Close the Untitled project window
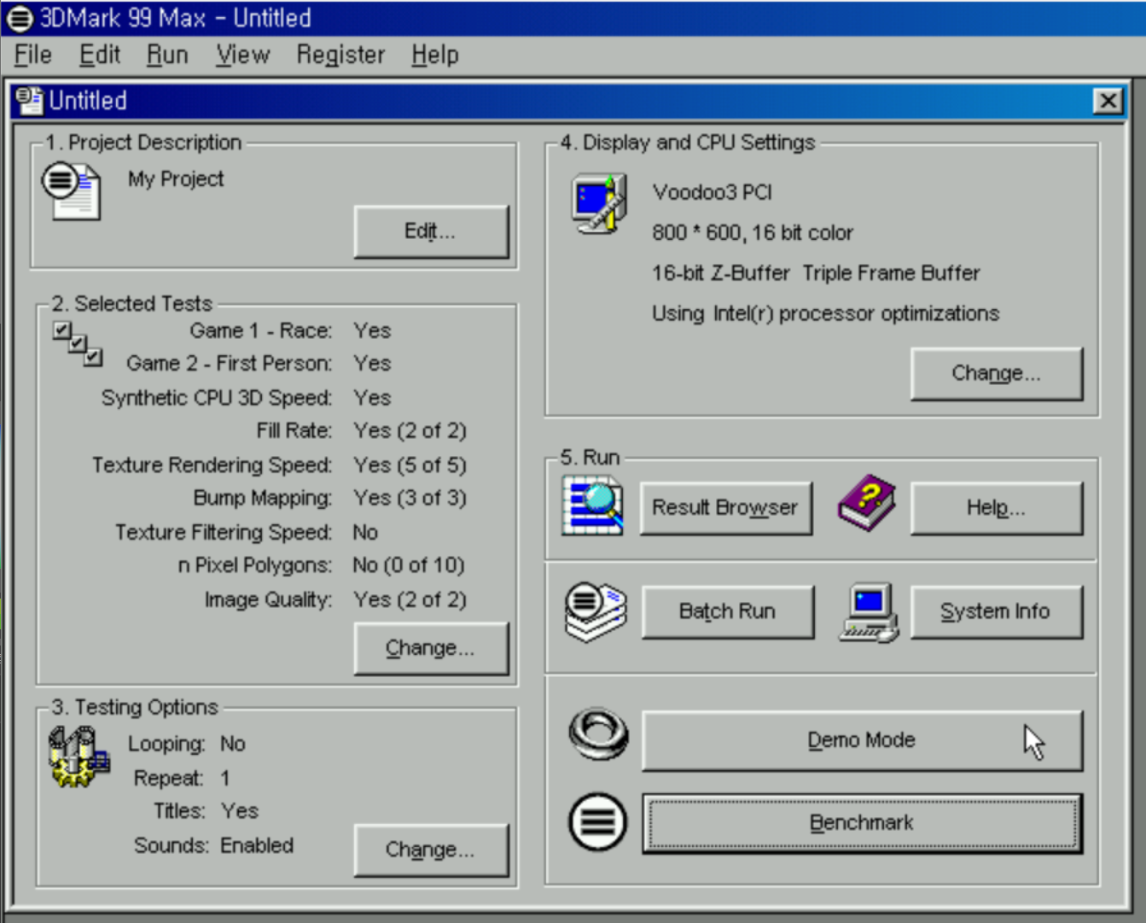 point(1108,102)
